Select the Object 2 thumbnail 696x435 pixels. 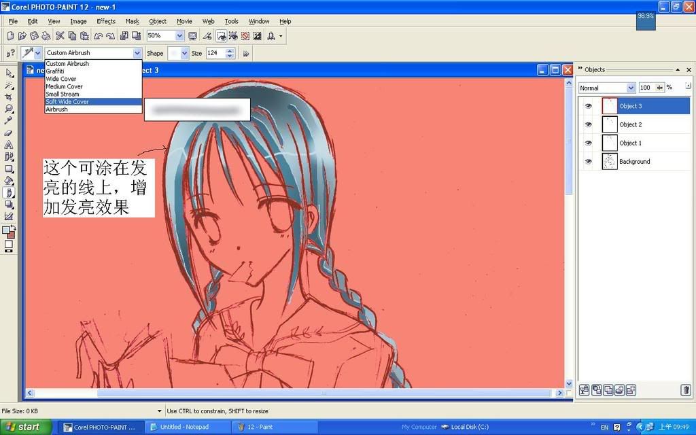[x=610, y=125]
